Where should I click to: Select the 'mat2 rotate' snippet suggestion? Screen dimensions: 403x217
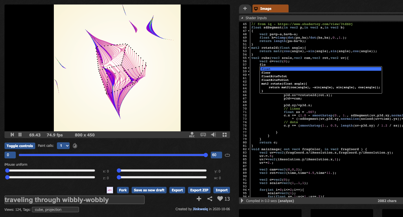coord(321,87)
